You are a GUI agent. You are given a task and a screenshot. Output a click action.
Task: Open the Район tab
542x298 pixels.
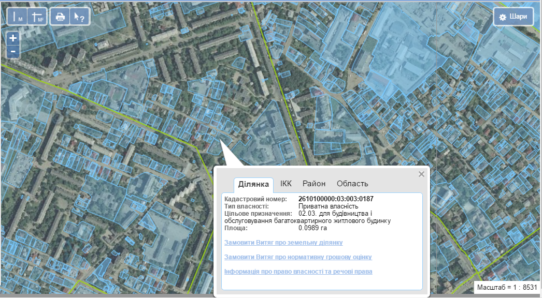[314, 183]
